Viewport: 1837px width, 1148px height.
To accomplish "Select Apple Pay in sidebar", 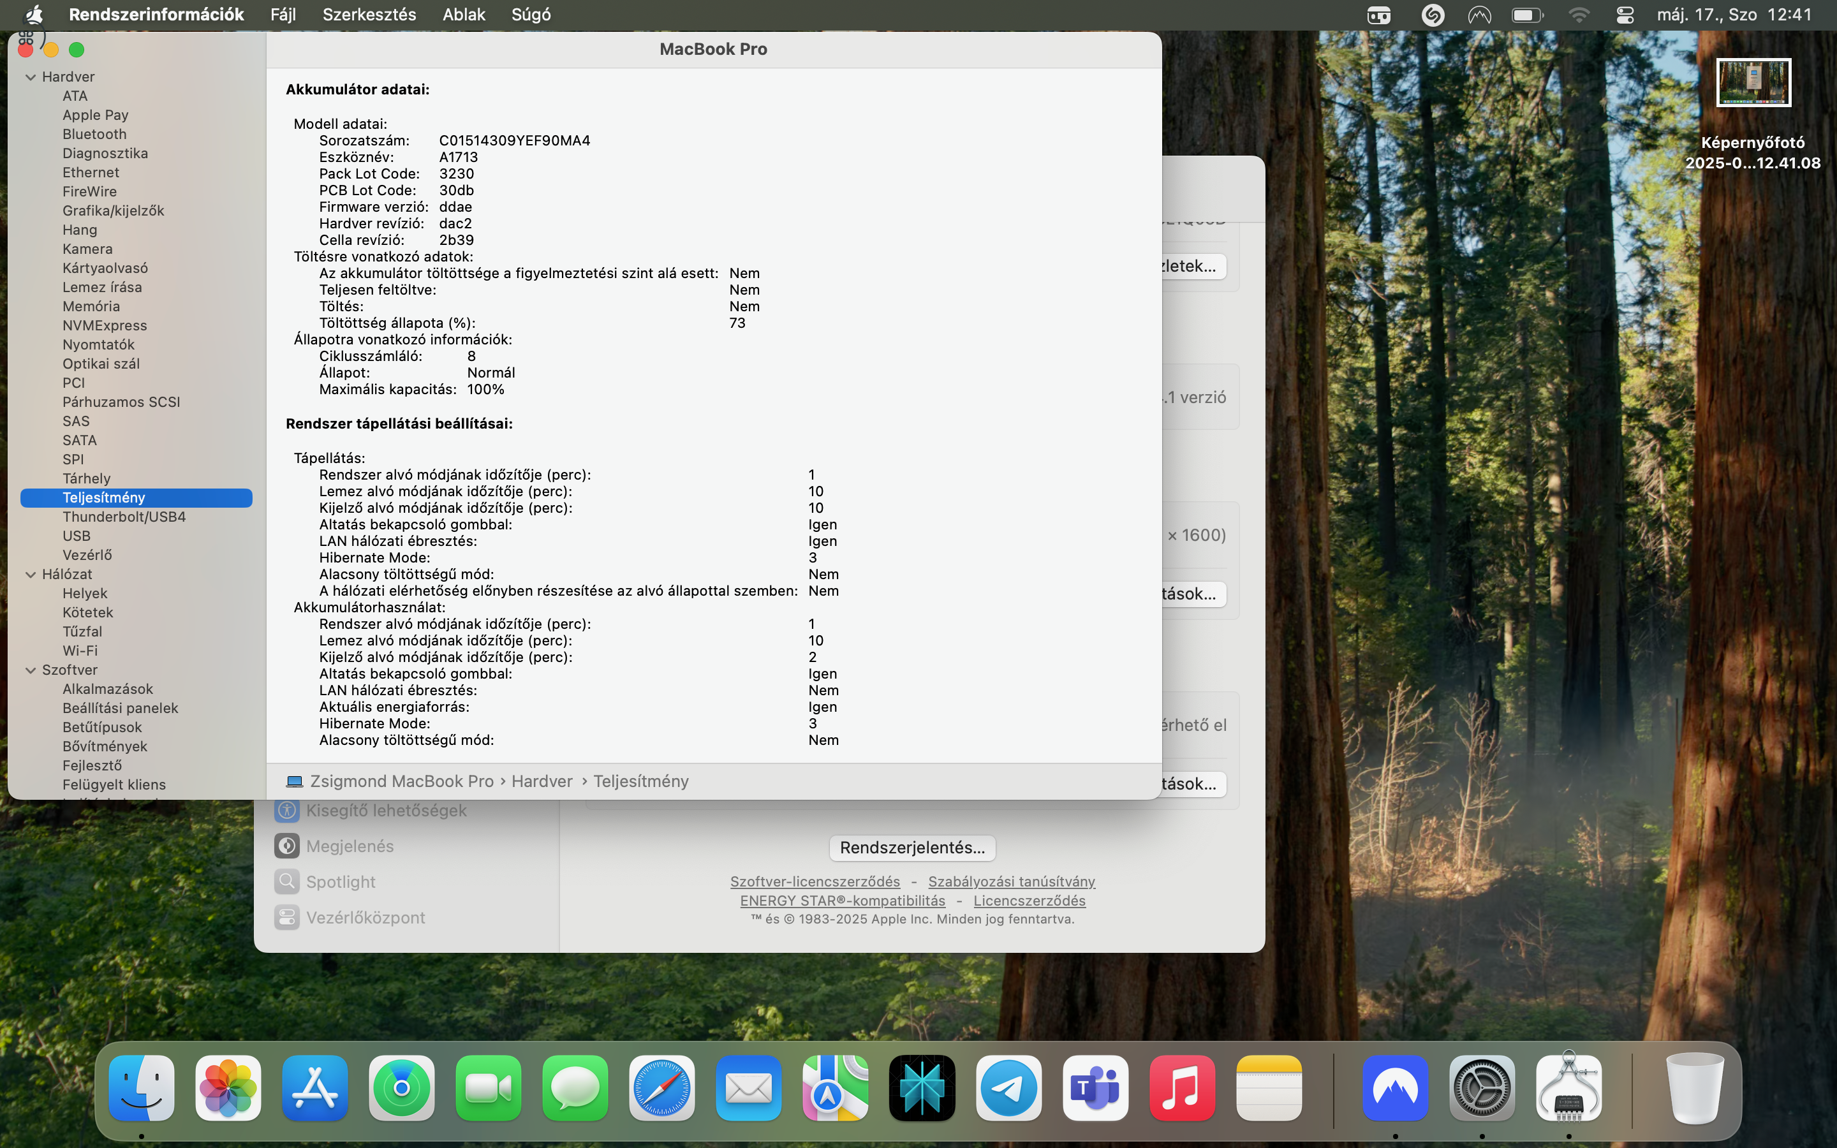I will pos(95,115).
